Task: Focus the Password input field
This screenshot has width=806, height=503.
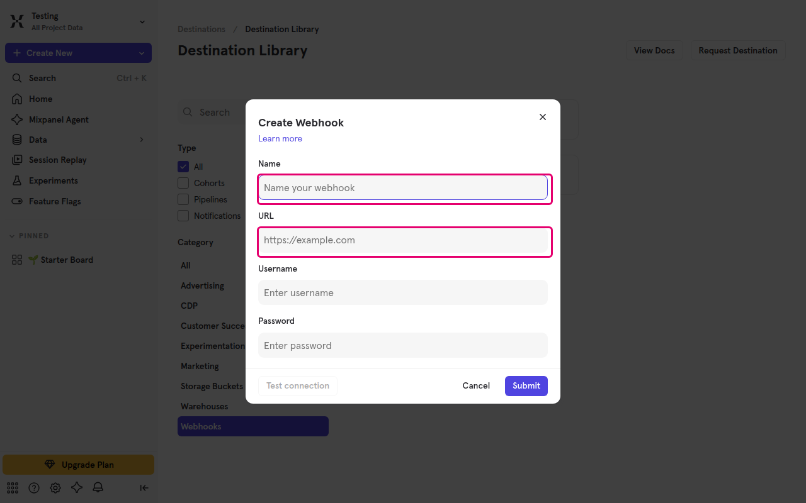Action: (x=403, y=345)
